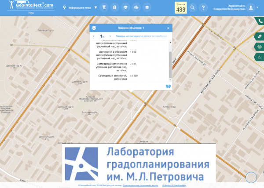Click the graduation cap toolbar icon
The image size is (264, 188).
click(x=125, y=7)
